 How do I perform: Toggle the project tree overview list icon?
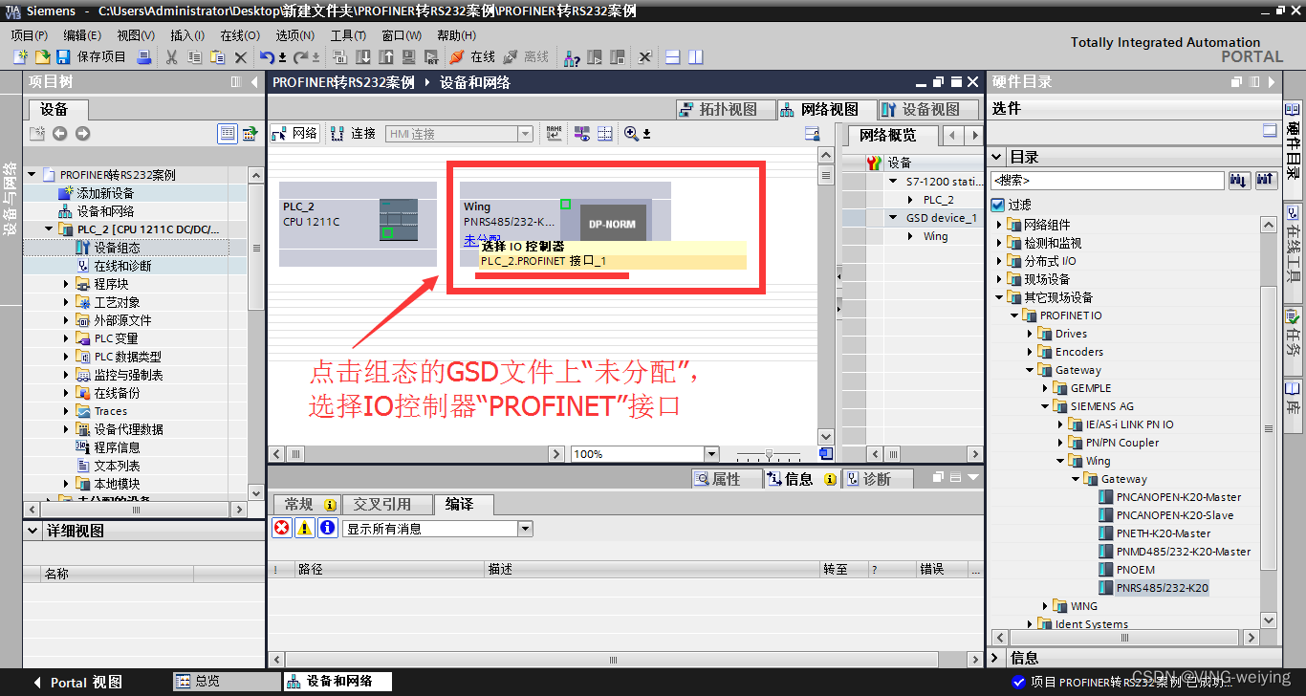pos(227,134)
